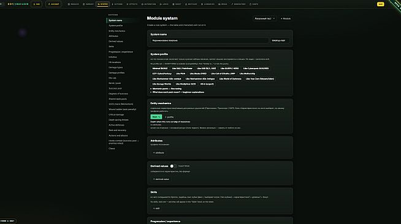This screenshot has width=401, height=224.
Task: Jump to Derived values in sidebar
Action: [x=116, y=42]
